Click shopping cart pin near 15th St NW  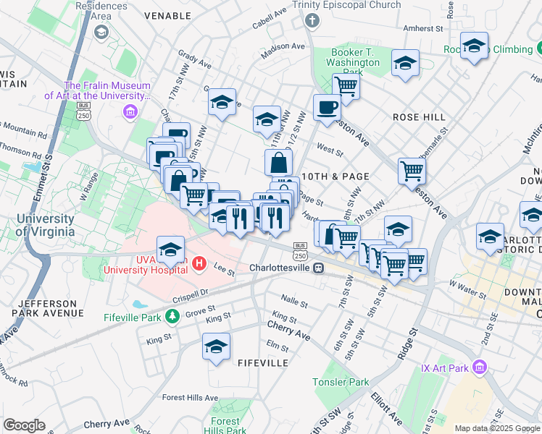194,197
